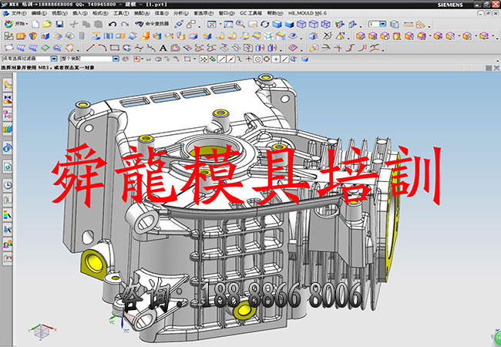501x347 pixels.
Task: Open the GC 工具箱 menu
Action: pyautogui.click(x=250, y=13)
